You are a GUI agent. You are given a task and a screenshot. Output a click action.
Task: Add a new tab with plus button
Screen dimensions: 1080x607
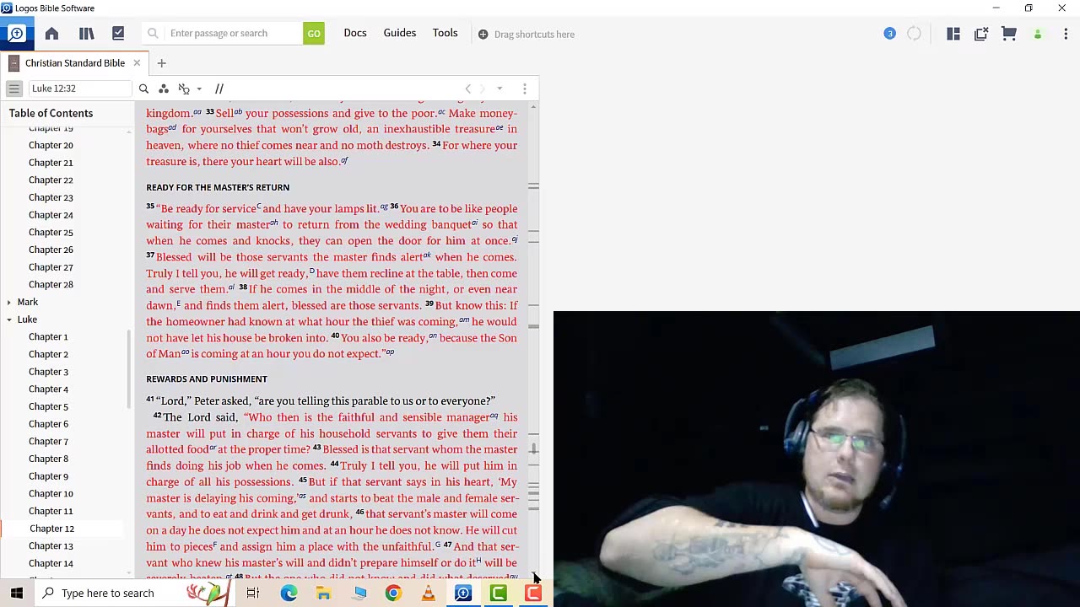pyautogui.click(x=161, y=63)
